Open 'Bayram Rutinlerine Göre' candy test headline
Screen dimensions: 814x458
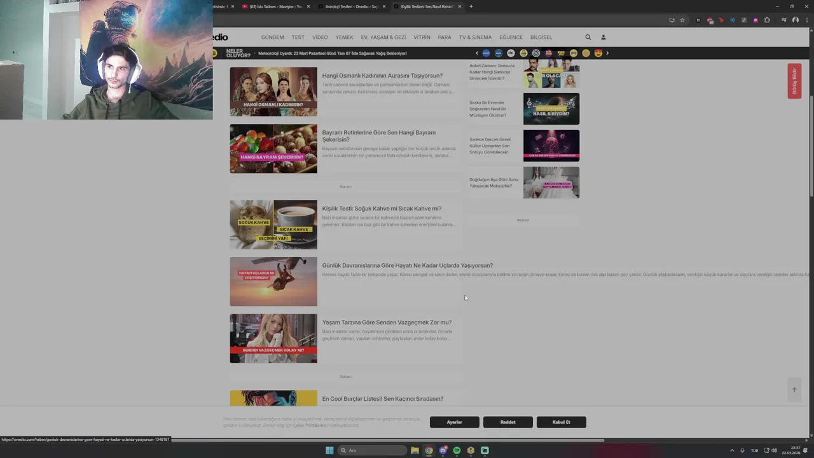pyautogui.click(x=379, y=136)
